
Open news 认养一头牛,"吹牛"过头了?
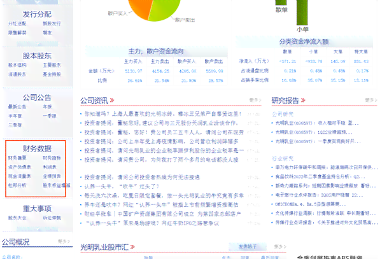122,186
